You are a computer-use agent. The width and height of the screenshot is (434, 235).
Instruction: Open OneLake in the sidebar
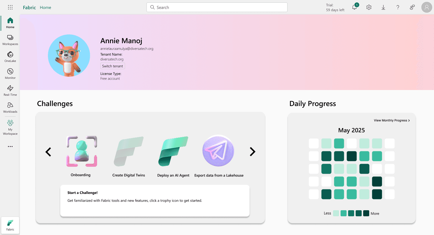click(x=10, y=57)
